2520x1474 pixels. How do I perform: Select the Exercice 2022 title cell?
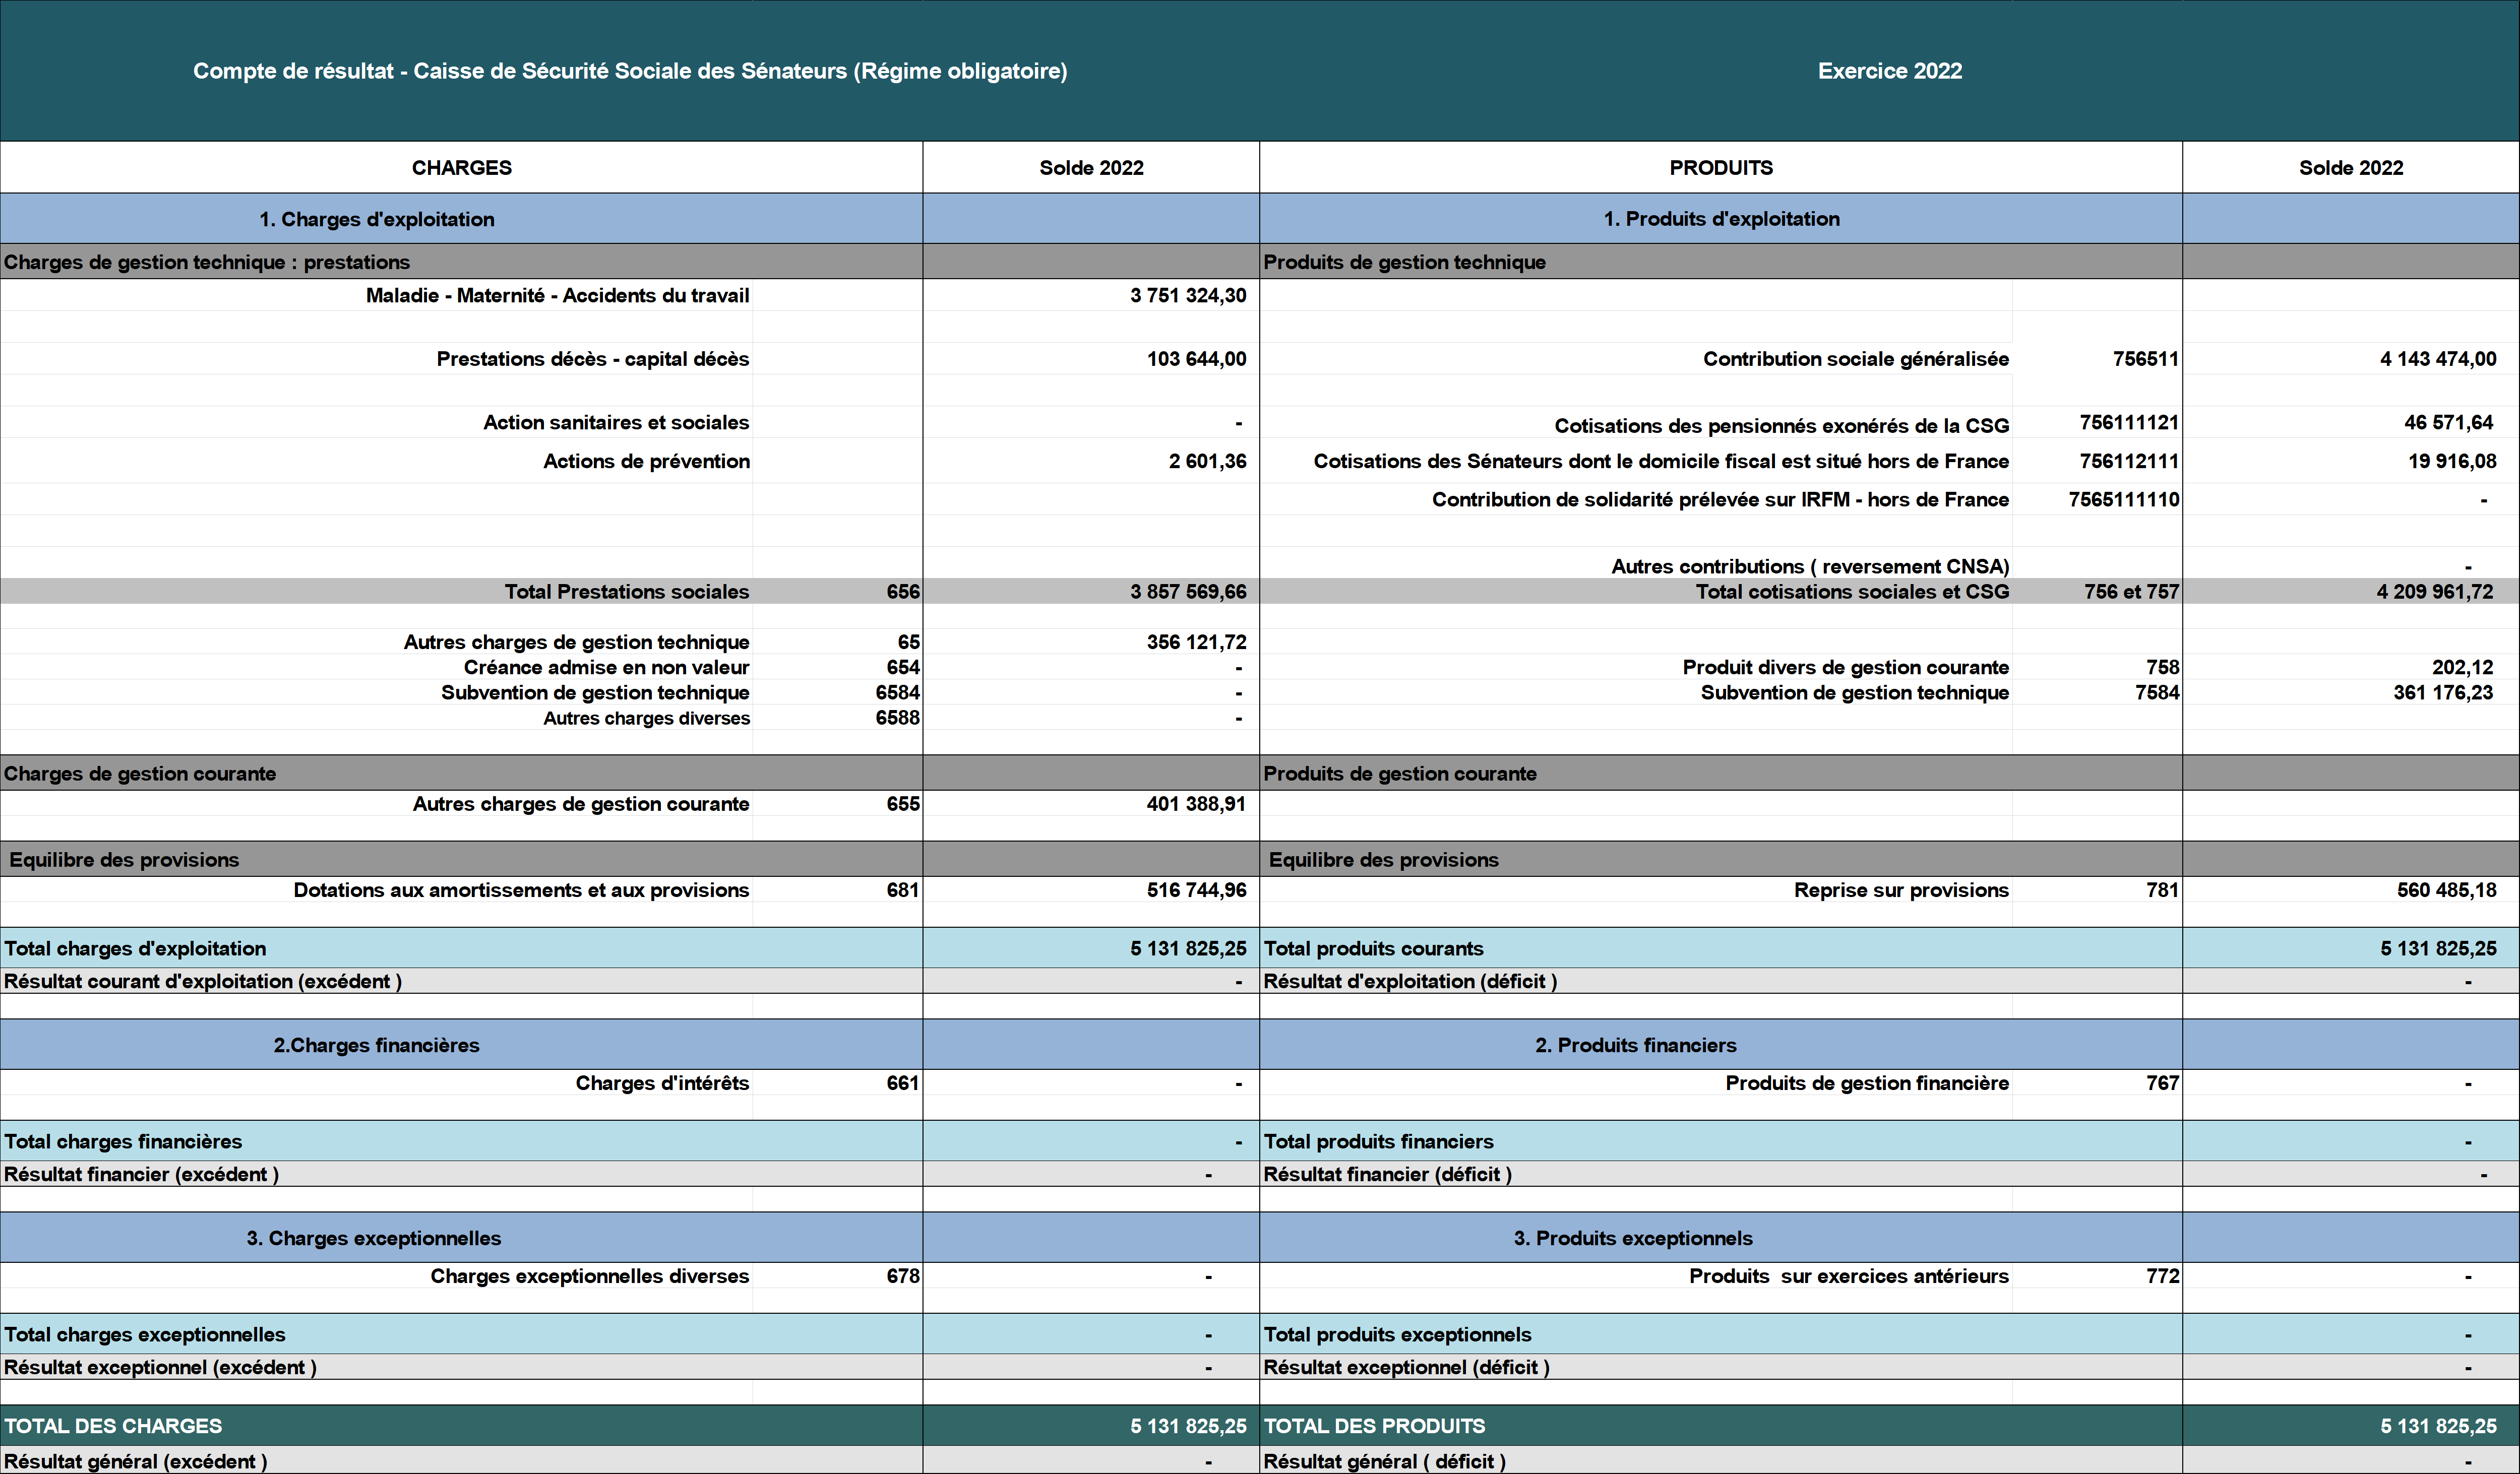pyautogui.click(x=1889, y=71)
